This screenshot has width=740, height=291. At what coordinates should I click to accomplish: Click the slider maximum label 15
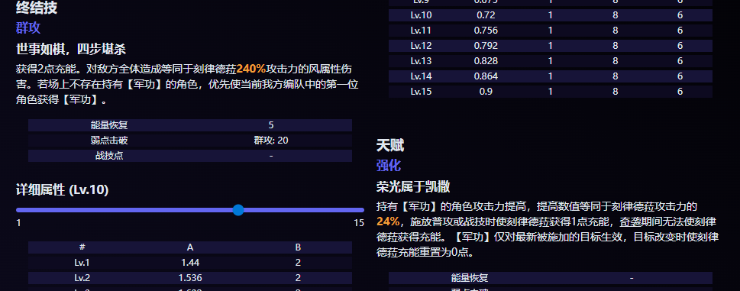coord(359,223)
